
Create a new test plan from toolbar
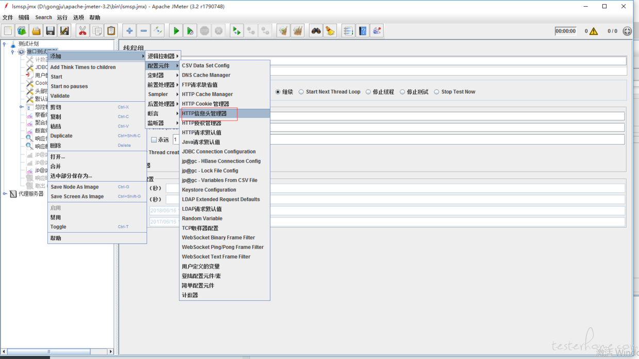coord(8,31)
